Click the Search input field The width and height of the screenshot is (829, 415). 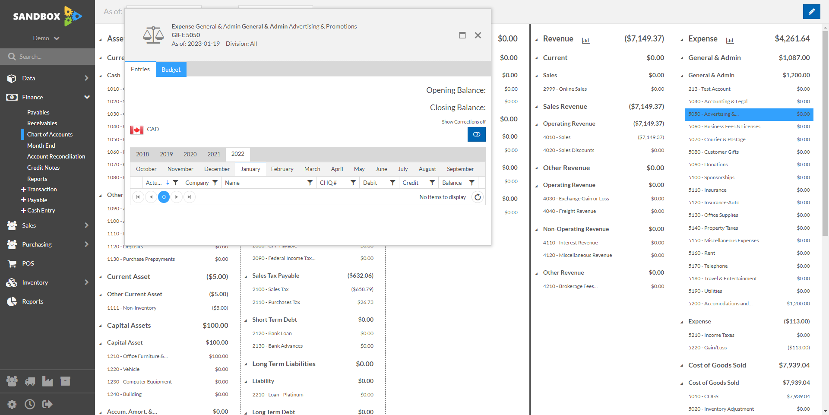tap(47, 57)
